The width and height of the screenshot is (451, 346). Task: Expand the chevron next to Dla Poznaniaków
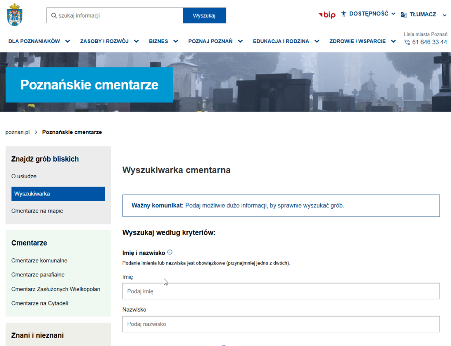click(67, 41)
